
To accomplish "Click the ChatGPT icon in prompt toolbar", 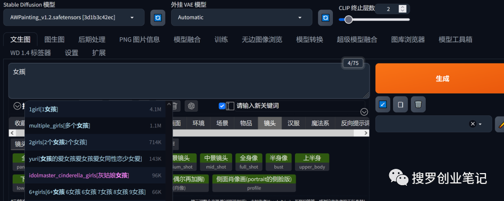I will [192, 106].
